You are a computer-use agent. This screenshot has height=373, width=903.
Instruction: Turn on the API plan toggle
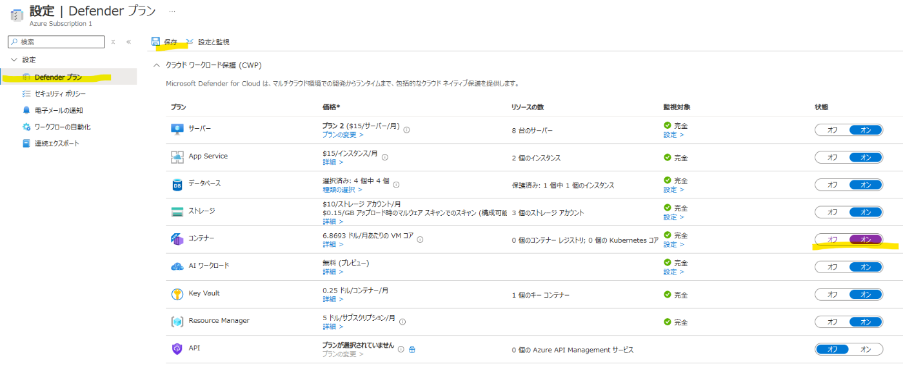point(866,349)
